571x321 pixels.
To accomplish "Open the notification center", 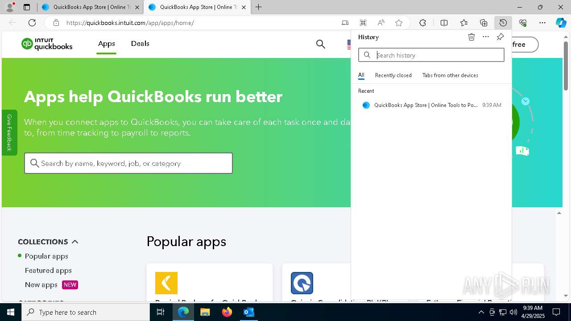I will (x=556, y=312).
